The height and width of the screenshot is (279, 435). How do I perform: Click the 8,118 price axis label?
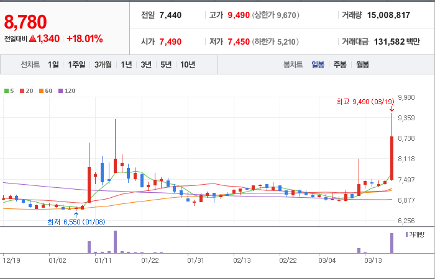[406, 159]
